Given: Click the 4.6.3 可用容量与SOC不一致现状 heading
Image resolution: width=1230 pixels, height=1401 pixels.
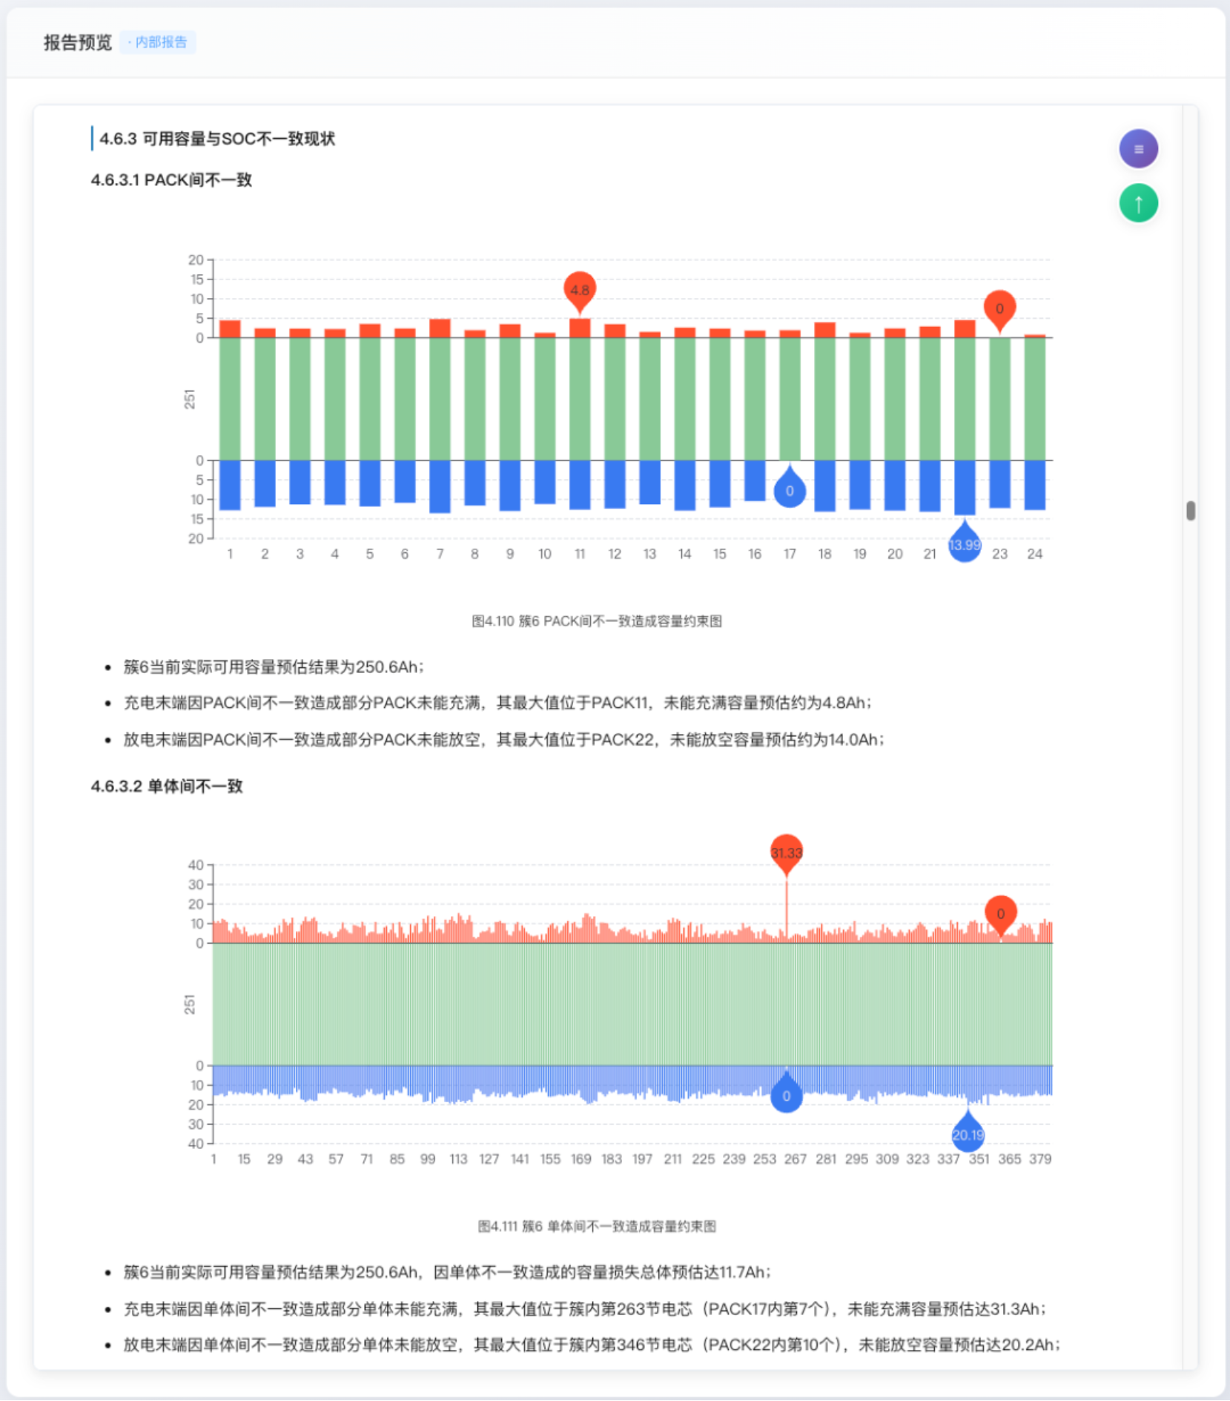Looking at the screenshot, I should coord(217,139).
